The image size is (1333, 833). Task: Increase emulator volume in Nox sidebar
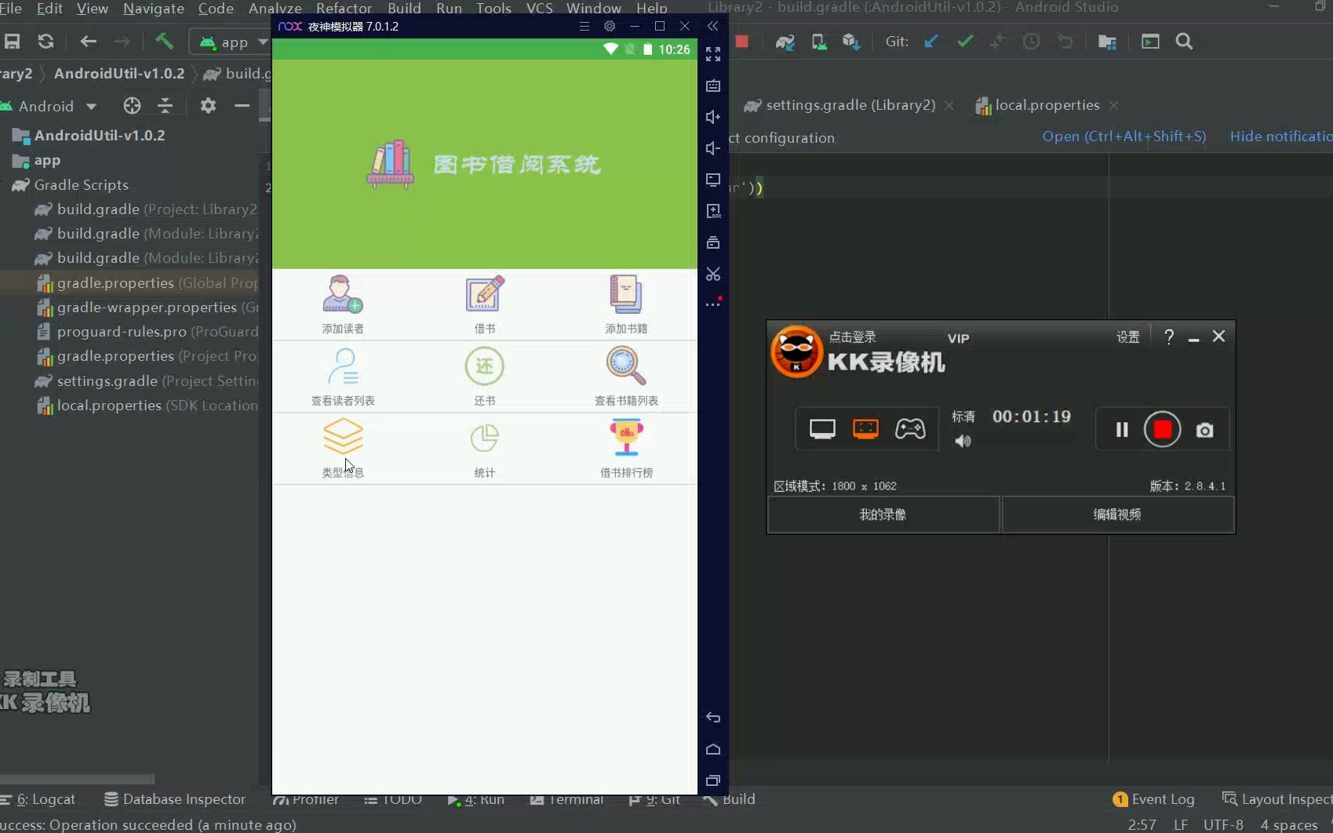coord(712,117)
